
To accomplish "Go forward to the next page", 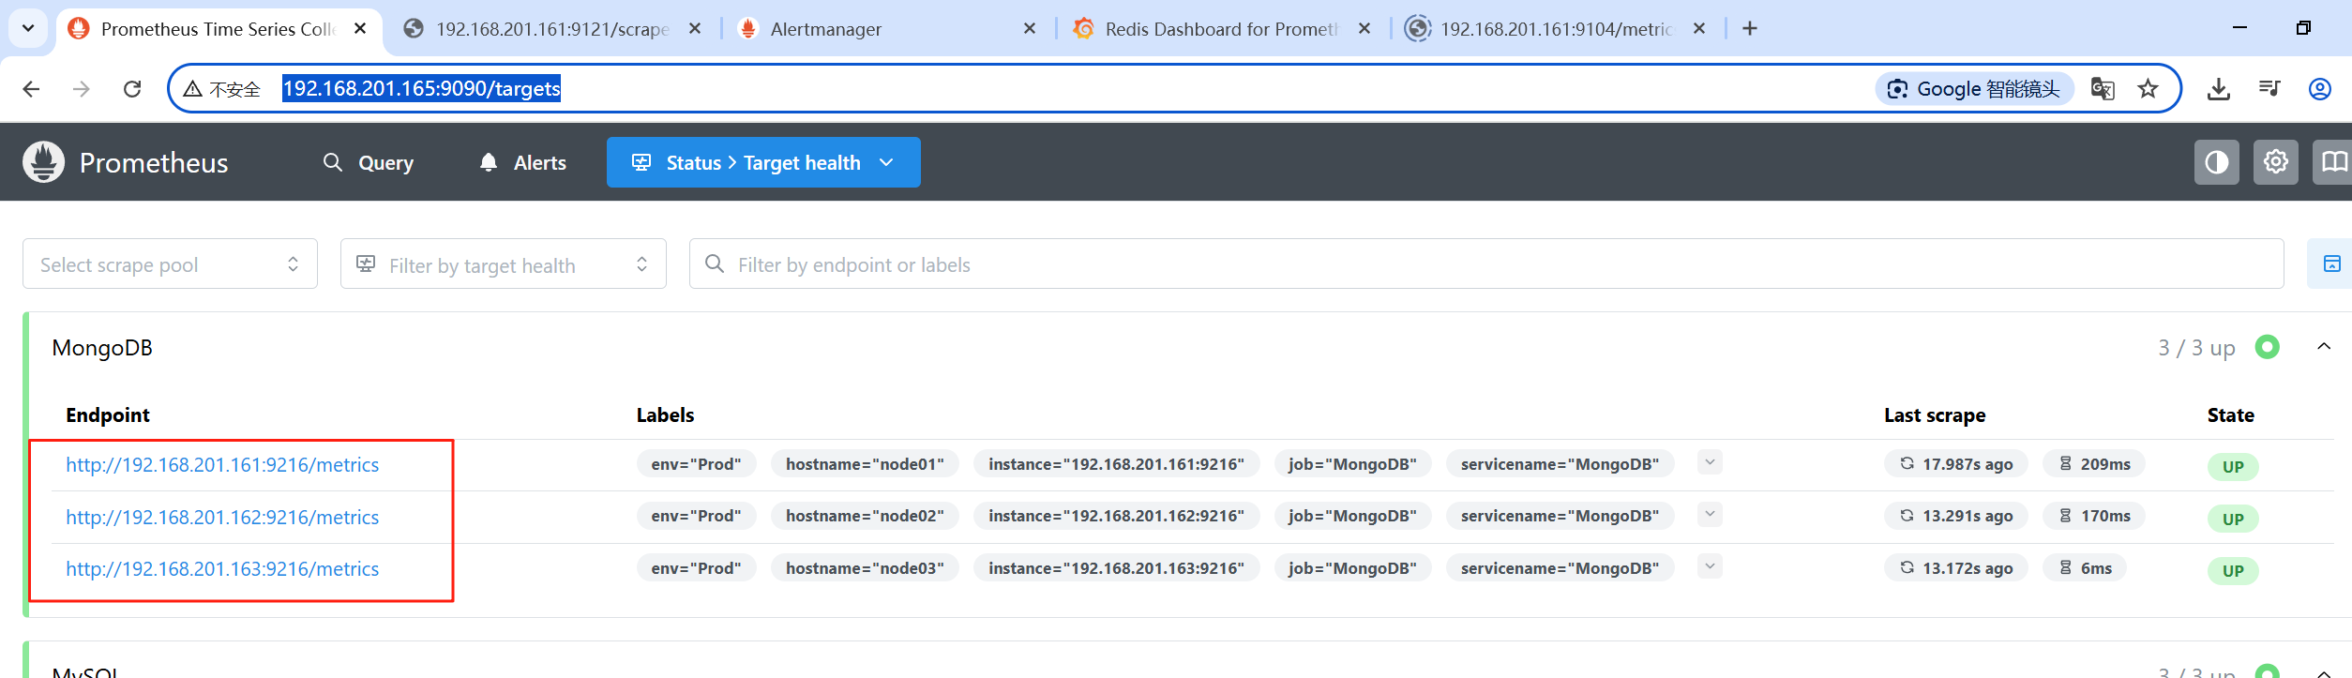I will tap(82, 89).
